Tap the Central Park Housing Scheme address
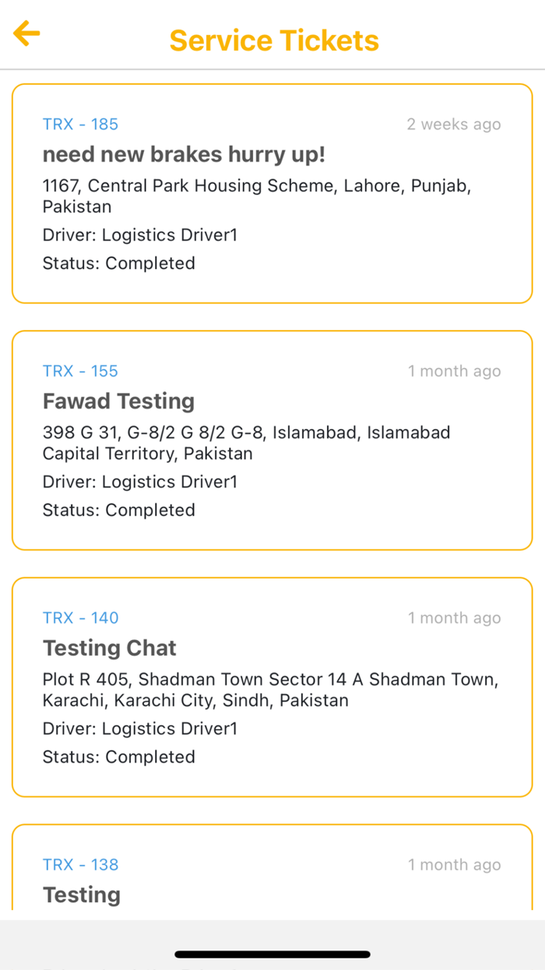 (x=257, y=196)
